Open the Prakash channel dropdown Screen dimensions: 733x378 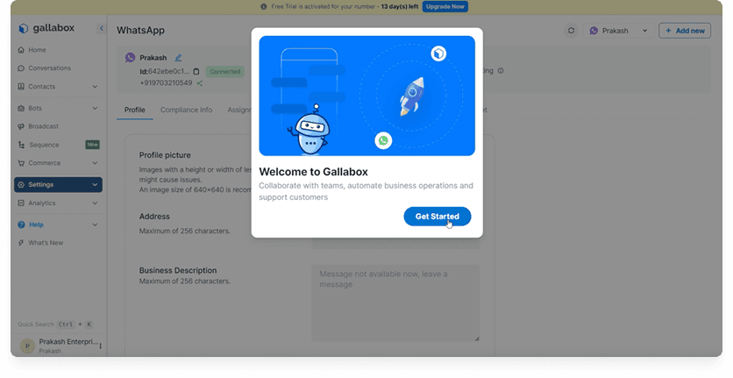coord(618,31)
